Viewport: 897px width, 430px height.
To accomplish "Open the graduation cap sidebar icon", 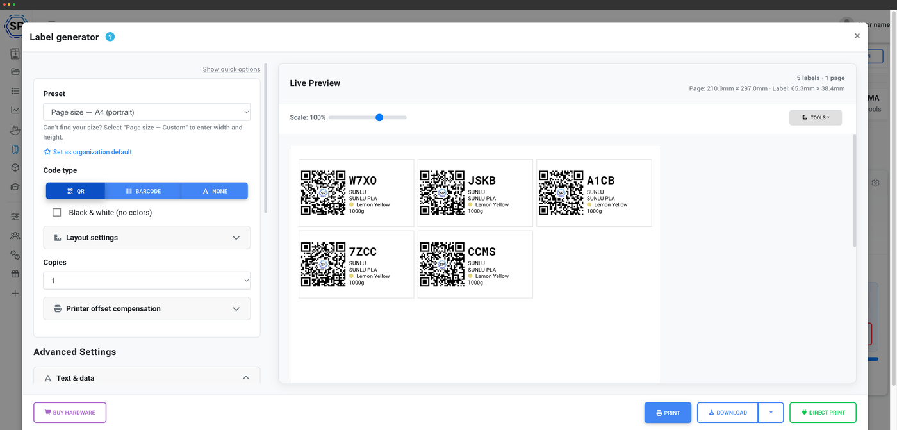I will [x=15, y=187].
